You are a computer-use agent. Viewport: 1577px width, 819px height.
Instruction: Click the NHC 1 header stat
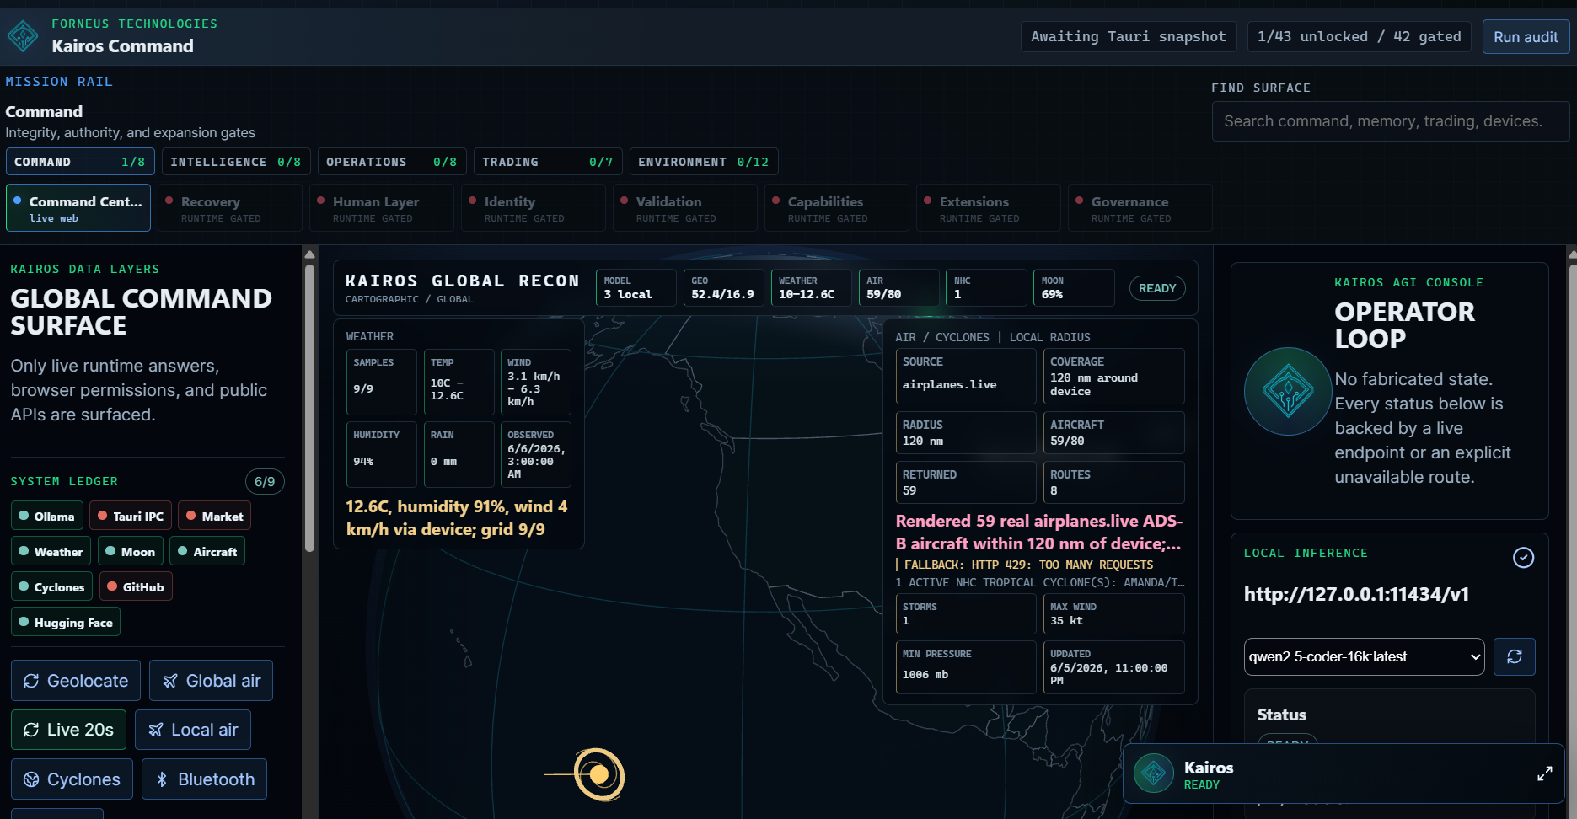[x=986, y=287]
